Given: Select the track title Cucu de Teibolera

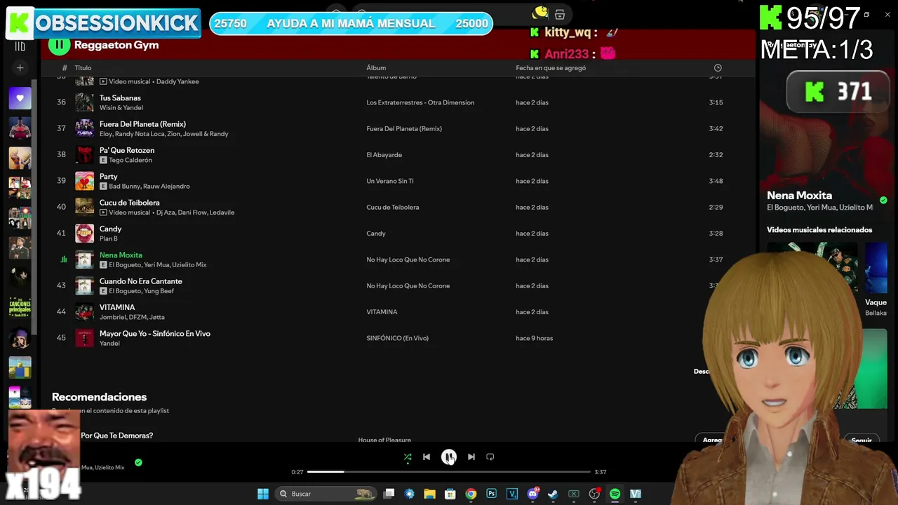Looking at the screenshot, I should pyautogui.click(x=130, y=203).
